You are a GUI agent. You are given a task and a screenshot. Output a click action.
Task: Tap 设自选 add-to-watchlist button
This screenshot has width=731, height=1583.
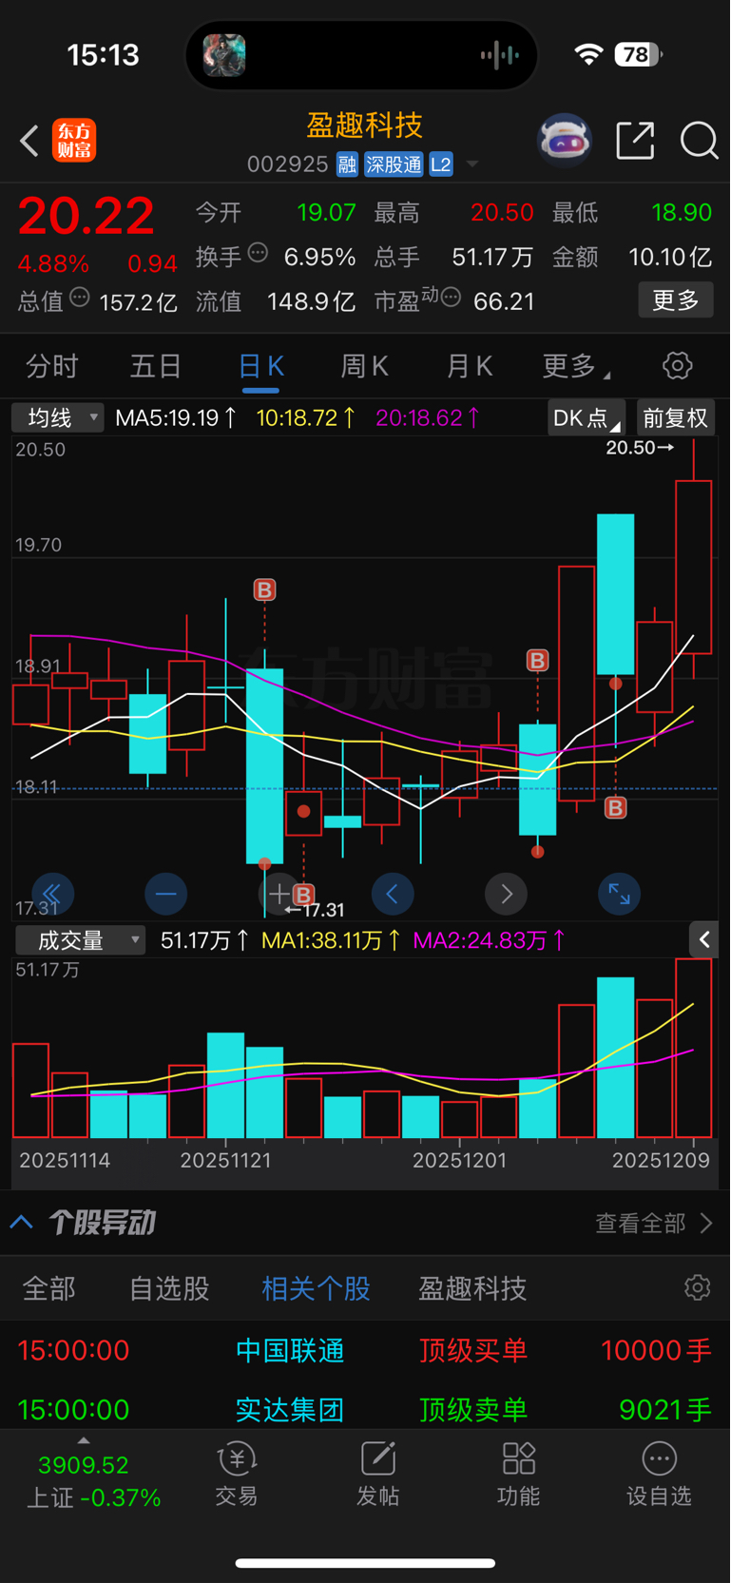(659, 1475)
